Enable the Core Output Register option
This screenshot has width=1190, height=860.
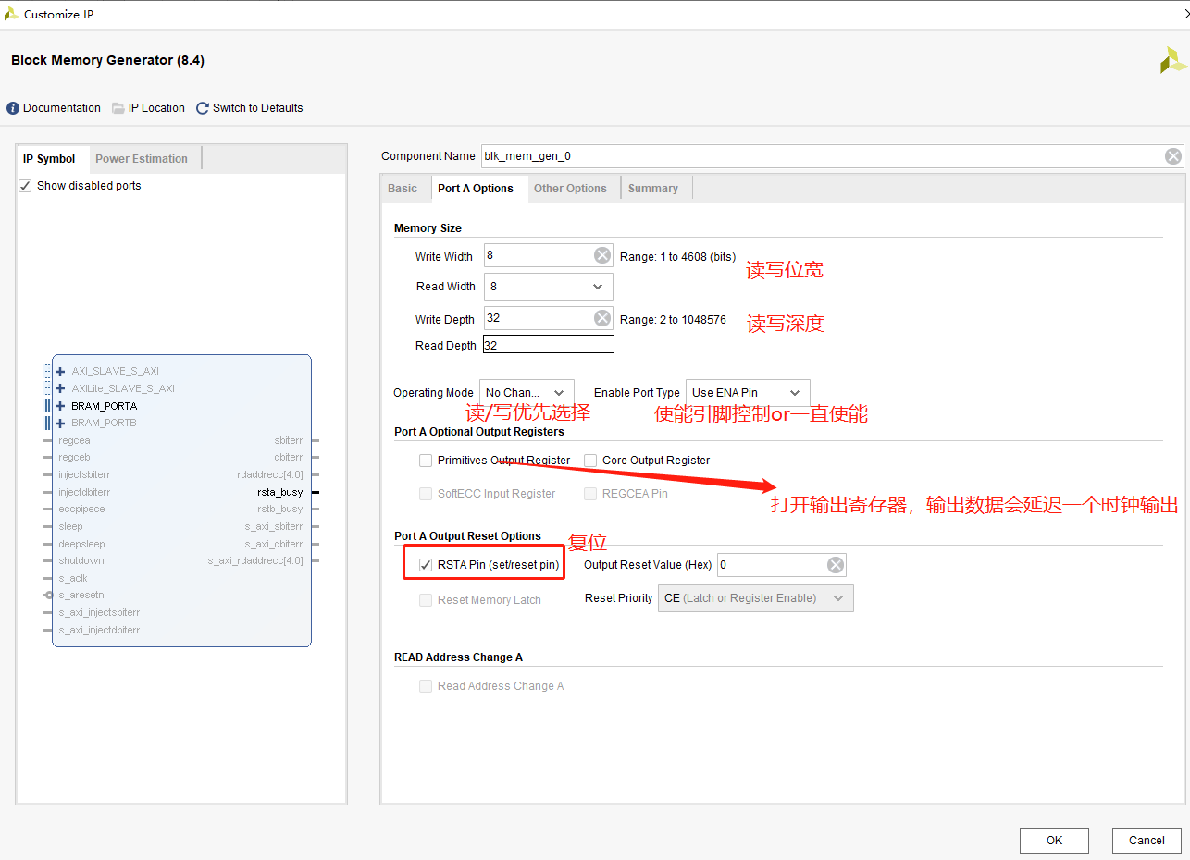[589, 460]
